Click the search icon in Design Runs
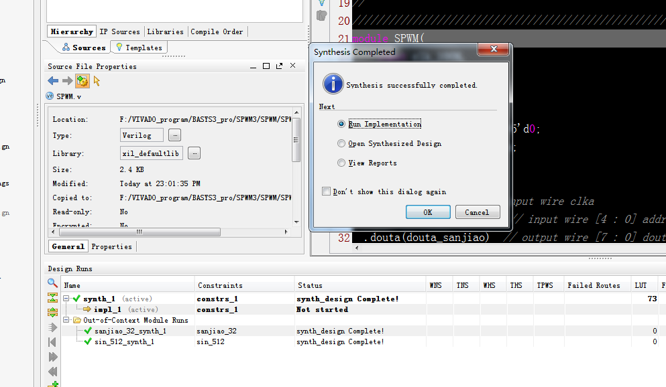The image size is (666, 387). (52, 283)
